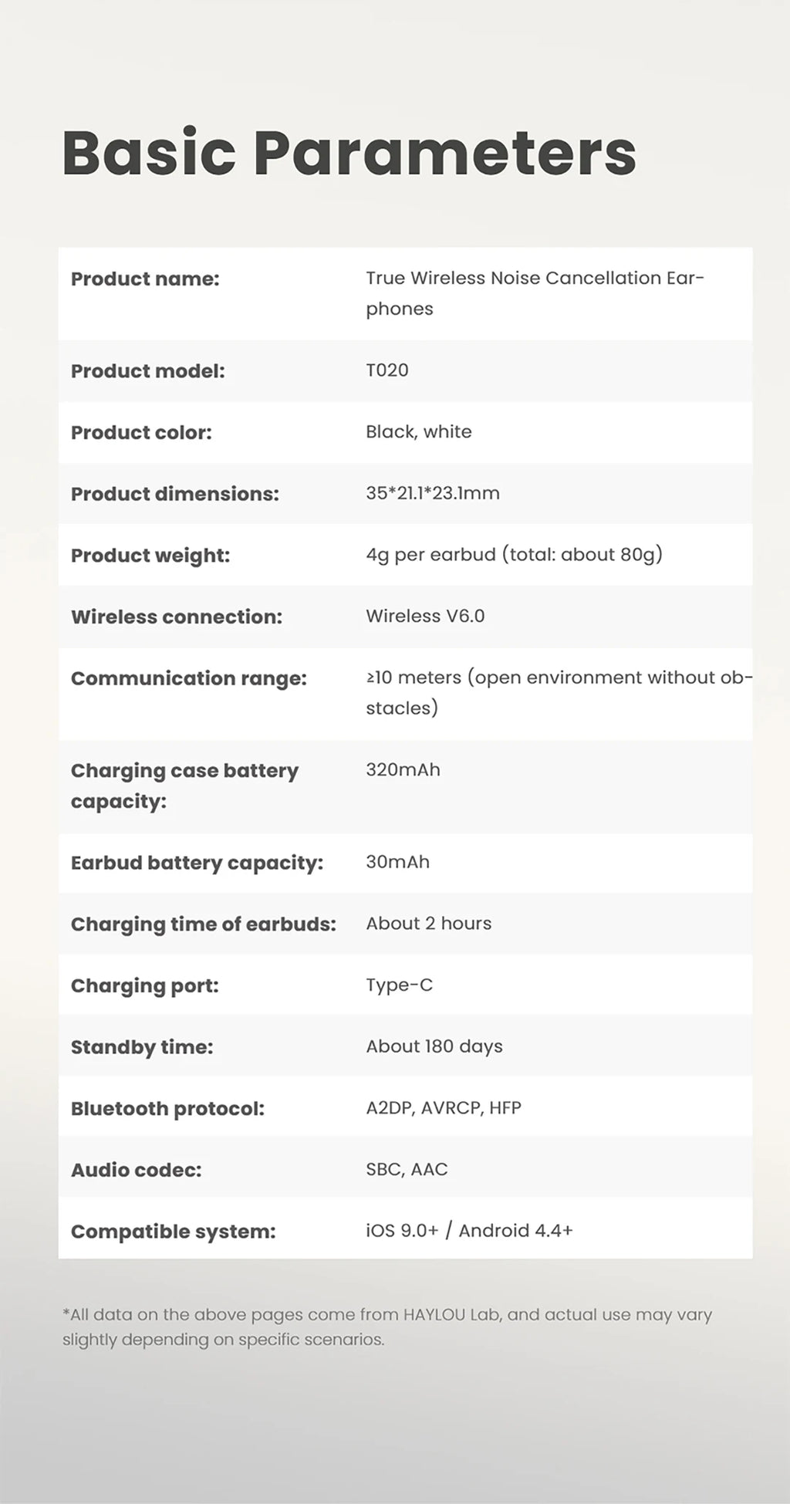The width and height of the screenshot is (790, 1504).
Task: Select the 320mAh charging case capacity
Action: pyautogui.click(x=403, y=769)
